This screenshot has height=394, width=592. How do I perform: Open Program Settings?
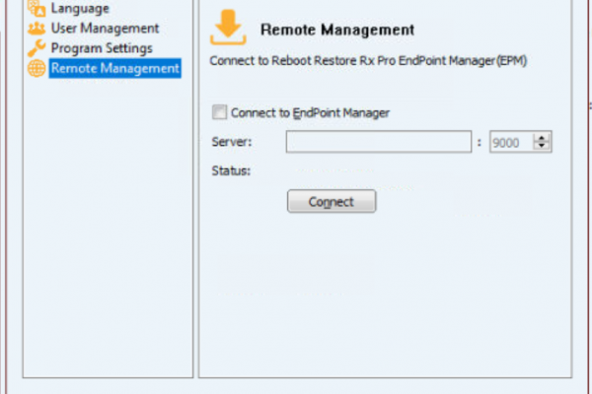(102, 48)
